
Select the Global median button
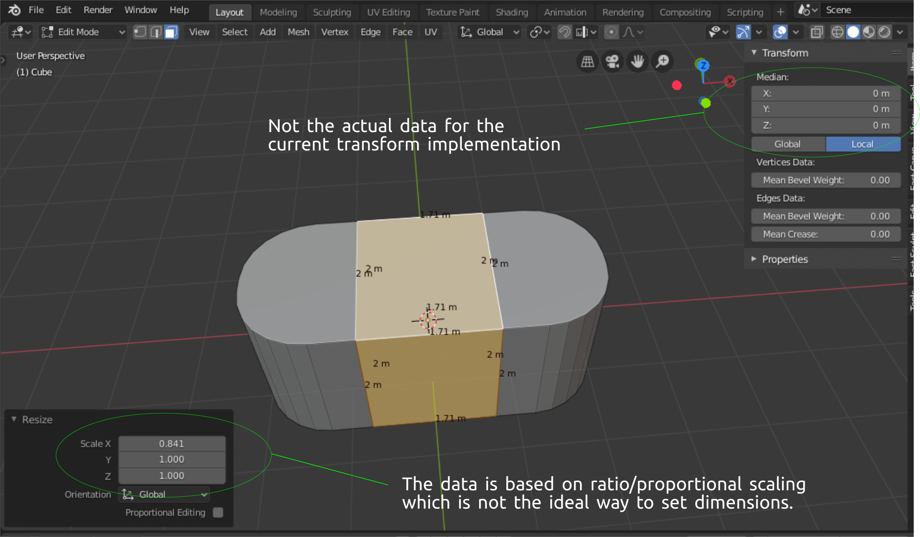tap(788, 144)
